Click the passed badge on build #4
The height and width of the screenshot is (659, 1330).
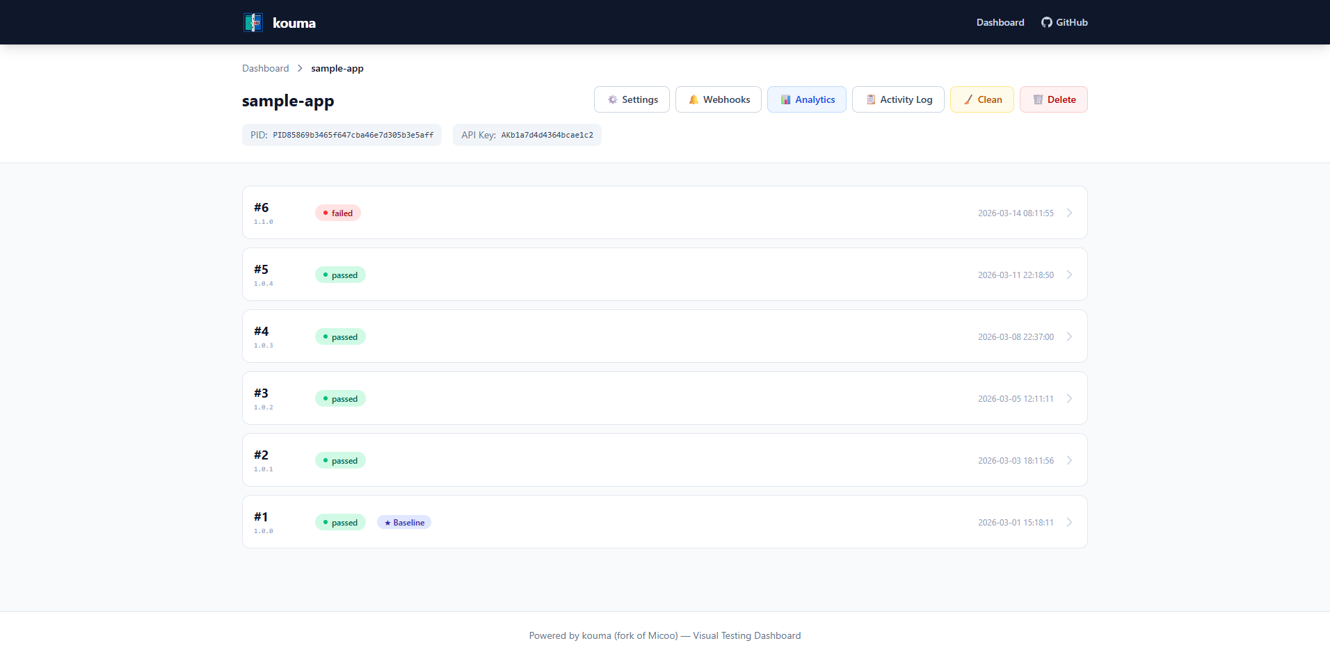click(x=340, y=336)
